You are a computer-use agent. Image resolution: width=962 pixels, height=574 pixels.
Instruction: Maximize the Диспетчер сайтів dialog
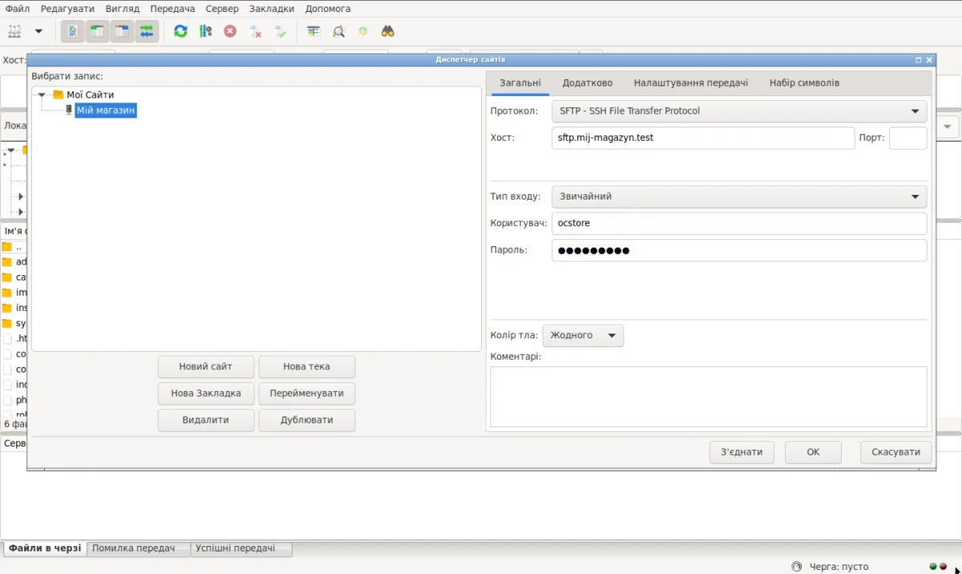coord(919,60)
